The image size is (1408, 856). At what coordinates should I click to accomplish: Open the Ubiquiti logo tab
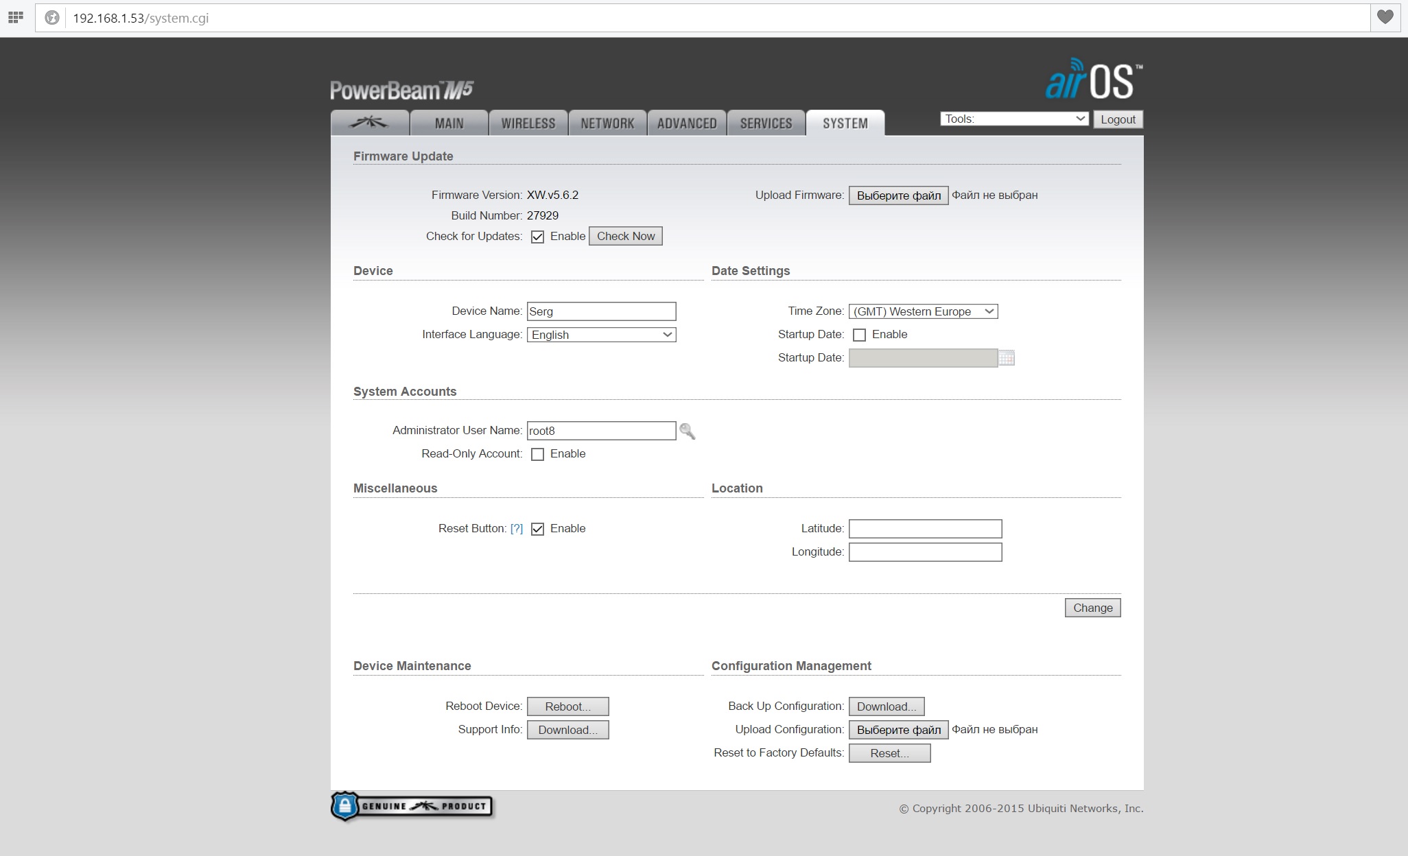pyautogui.click(x=369, y=123)
